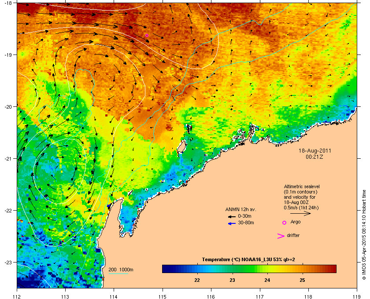Click the 'drifter' legend label
This screenshot has width=370, height=299.
[x=293, y=235]
